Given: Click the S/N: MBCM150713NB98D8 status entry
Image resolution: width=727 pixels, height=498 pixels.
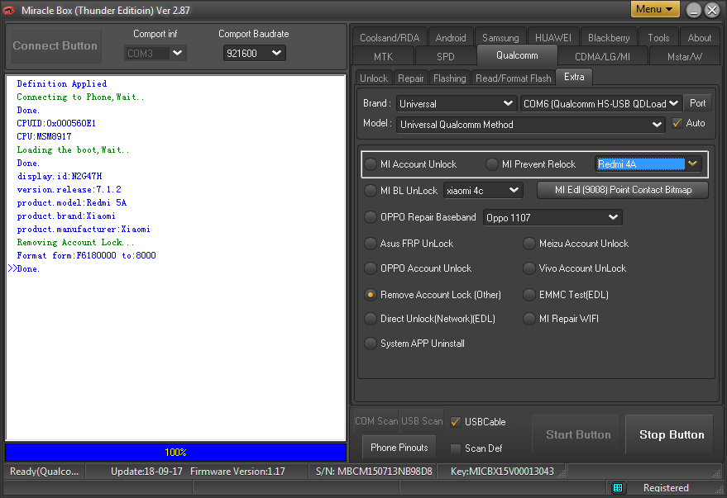Looking at the screenshot, I should 374,472.
